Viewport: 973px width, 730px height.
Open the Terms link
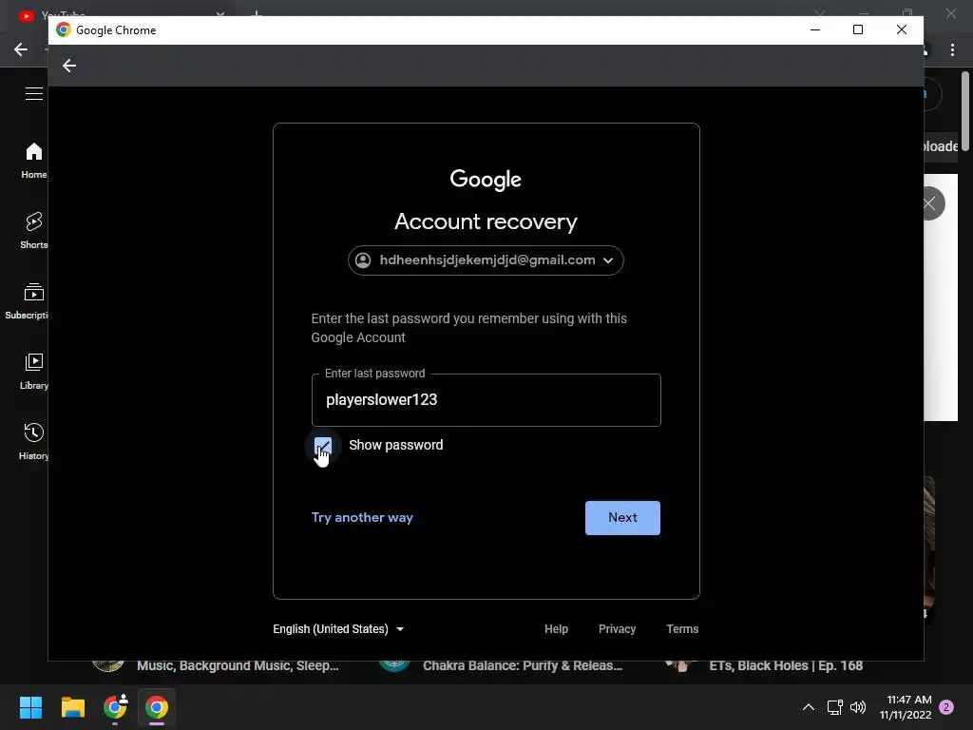pyautogui.click(x=682, y=629)
